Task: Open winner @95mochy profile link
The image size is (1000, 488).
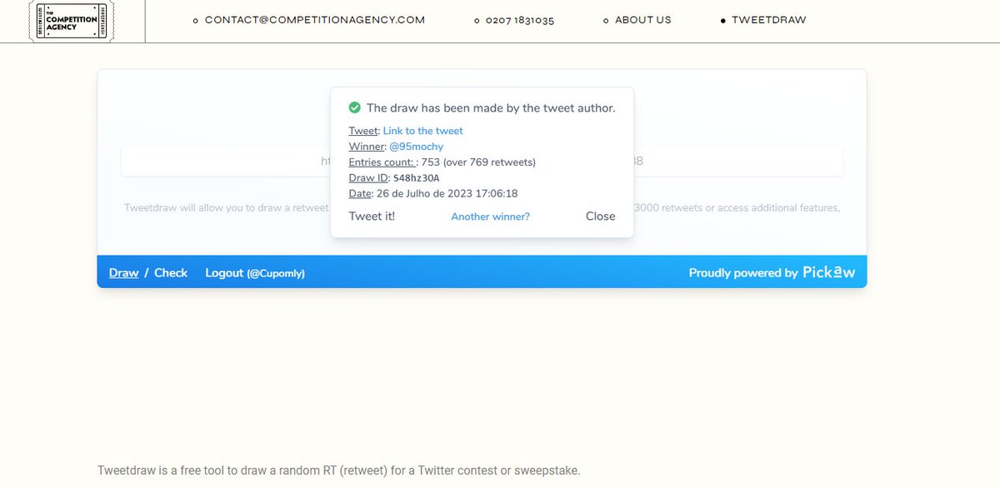Action: point(417,147)
